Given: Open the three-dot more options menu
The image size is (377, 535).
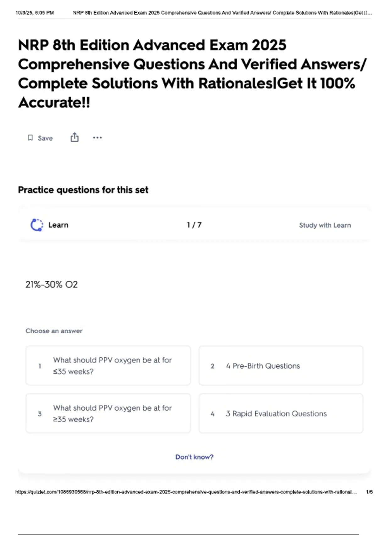Looking at the screenshot, I should (x=97, y=138).
